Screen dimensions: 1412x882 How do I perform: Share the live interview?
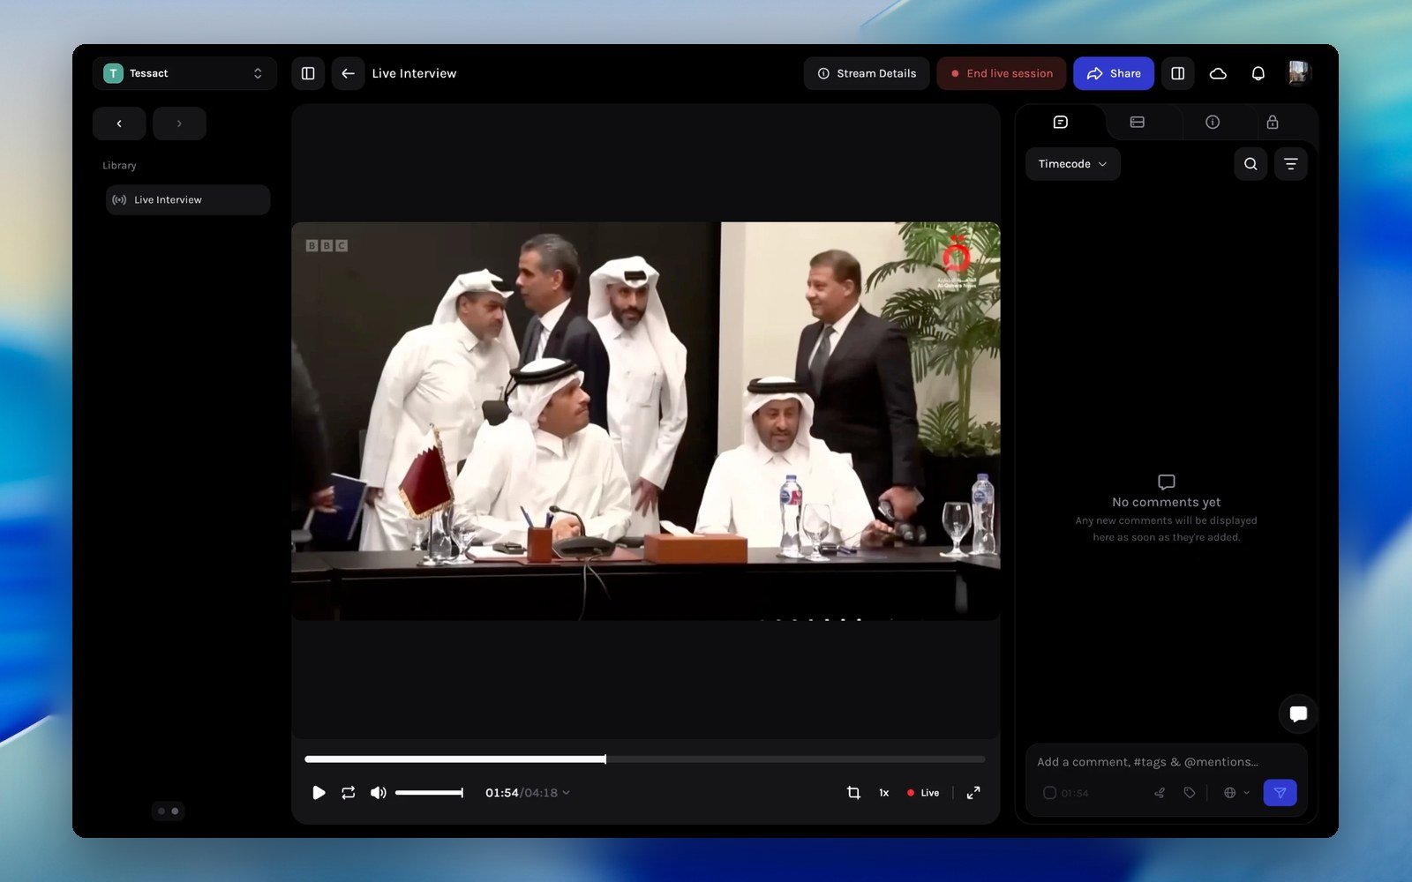pos(1114,73)
